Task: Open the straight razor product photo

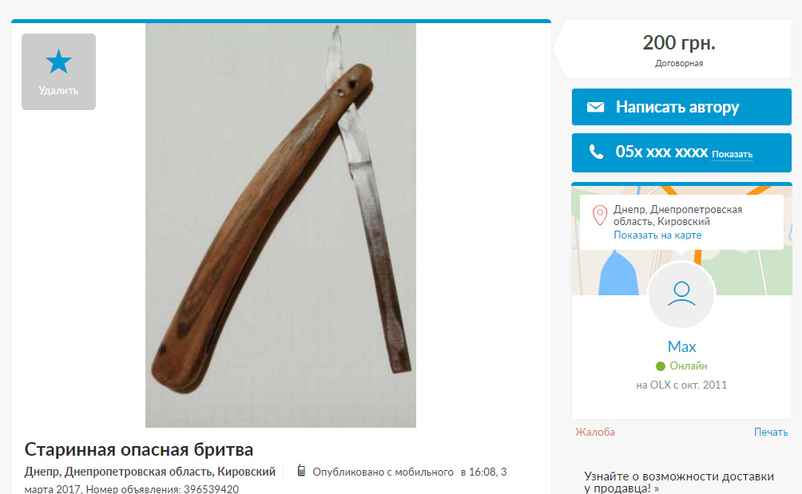Action: point(280,225)
